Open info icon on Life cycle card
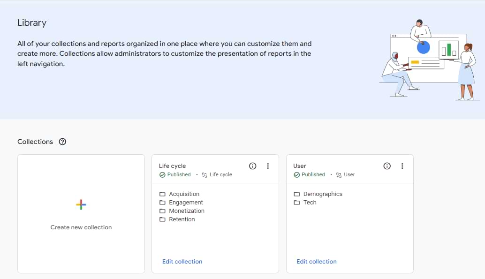 [x=252, y=166]
